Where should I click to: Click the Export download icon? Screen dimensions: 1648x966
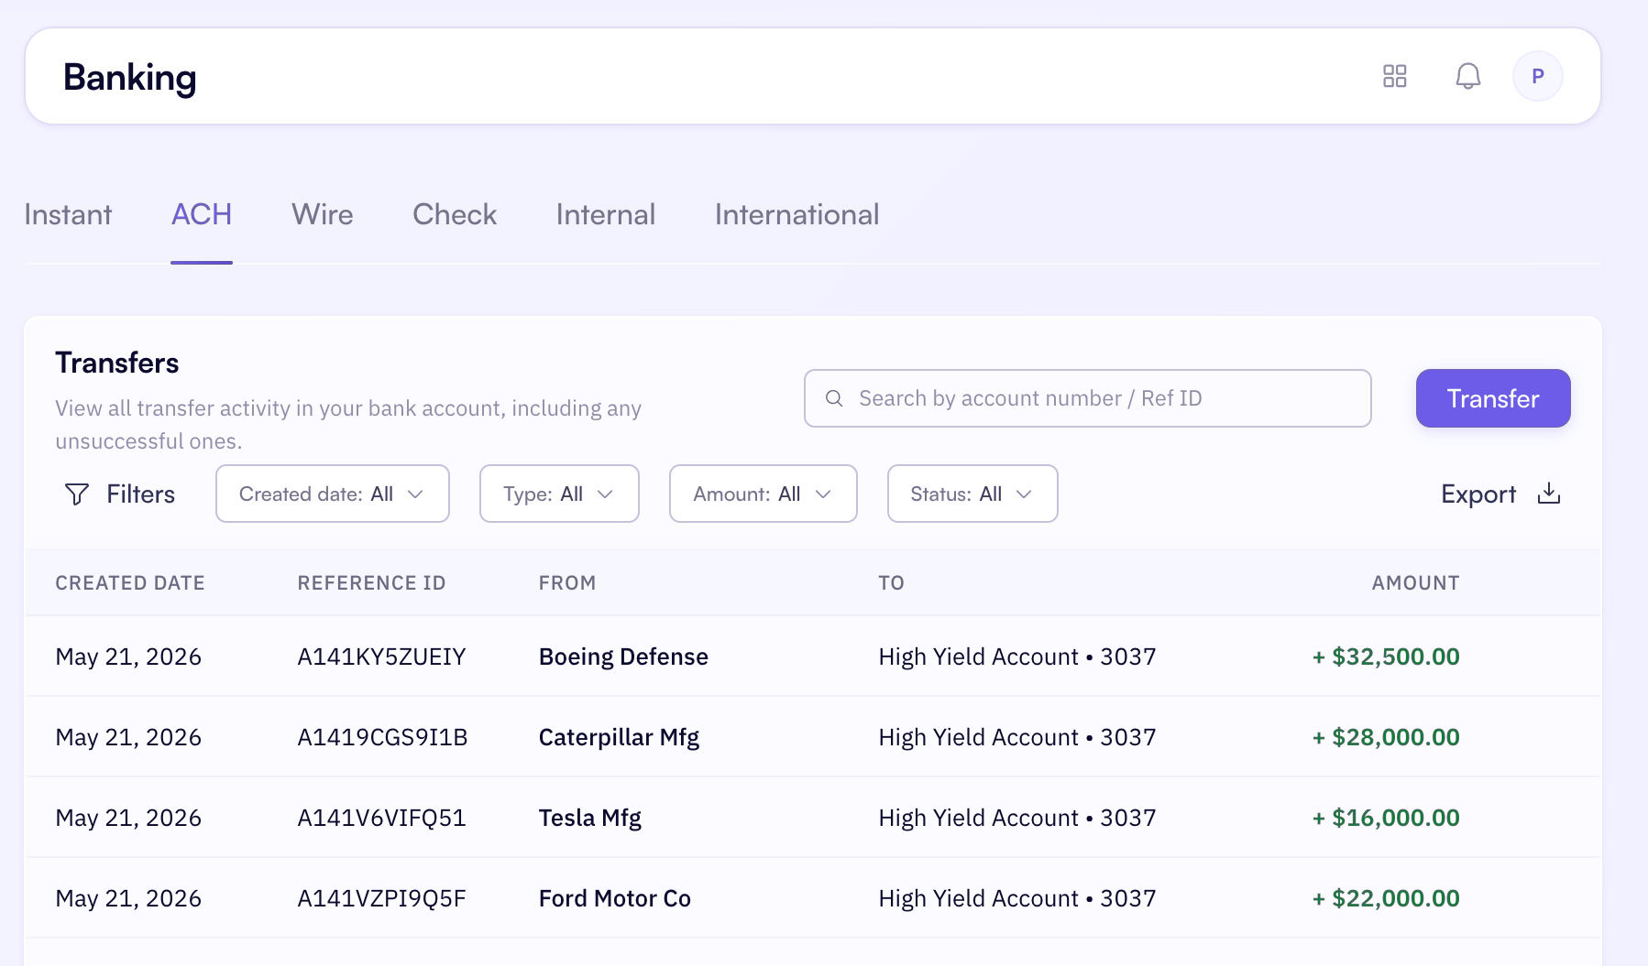pyautogui.click(x=1548, y=494)
